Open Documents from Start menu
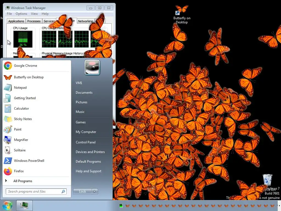281x211 pixels. click(84, 93)
